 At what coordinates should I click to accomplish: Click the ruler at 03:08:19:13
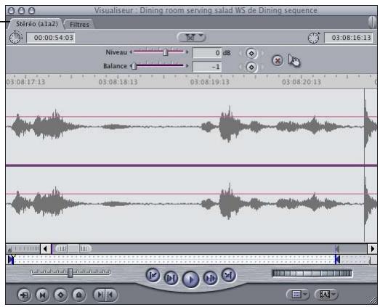[210, 82]
